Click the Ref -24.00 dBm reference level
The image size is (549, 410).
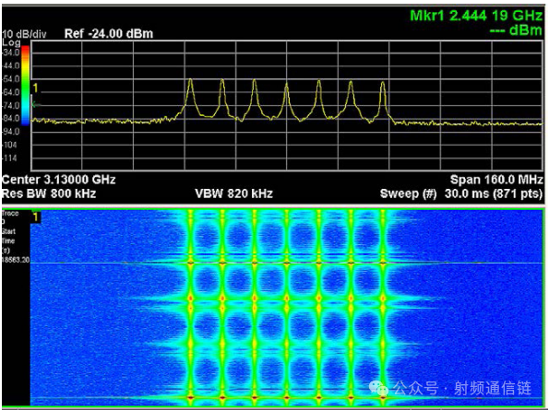pyautogui.click(x=109, y=34)
